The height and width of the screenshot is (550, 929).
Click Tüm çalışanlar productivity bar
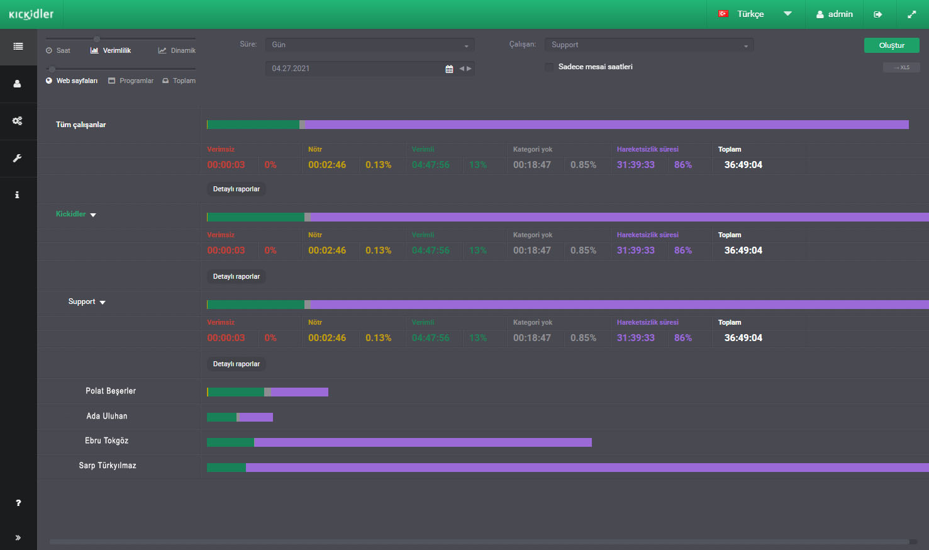(x=558, y=125)
